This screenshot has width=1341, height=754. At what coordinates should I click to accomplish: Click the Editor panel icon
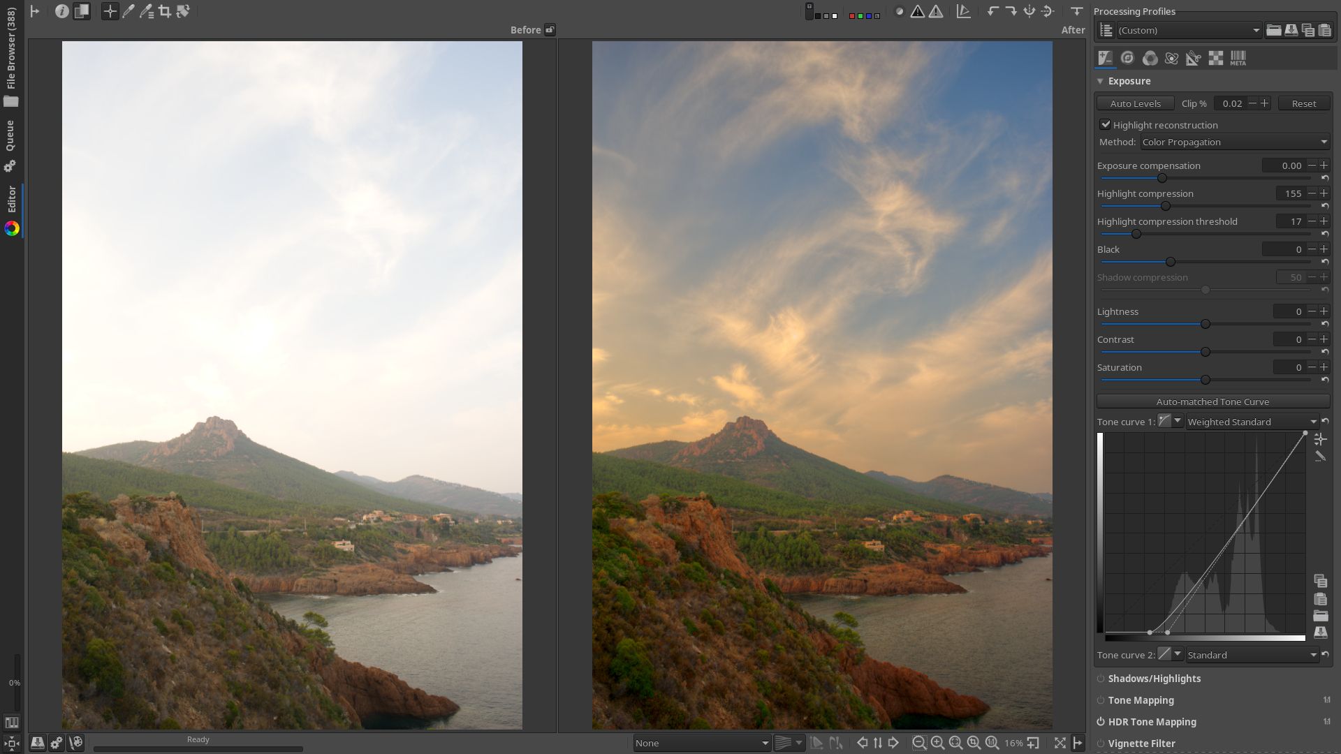(x=12, y=228)
